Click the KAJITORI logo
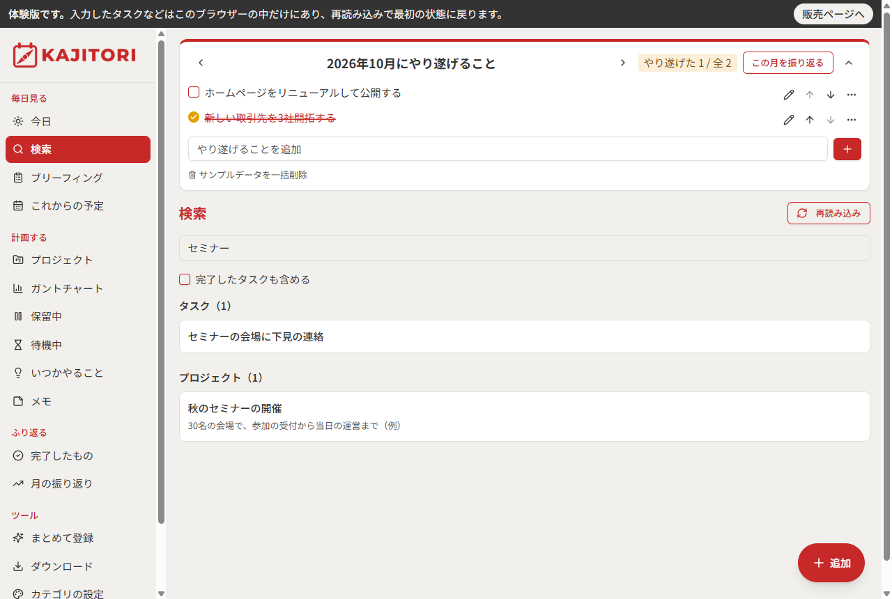Screen dimensions: 892x599 tap(75, 55)
